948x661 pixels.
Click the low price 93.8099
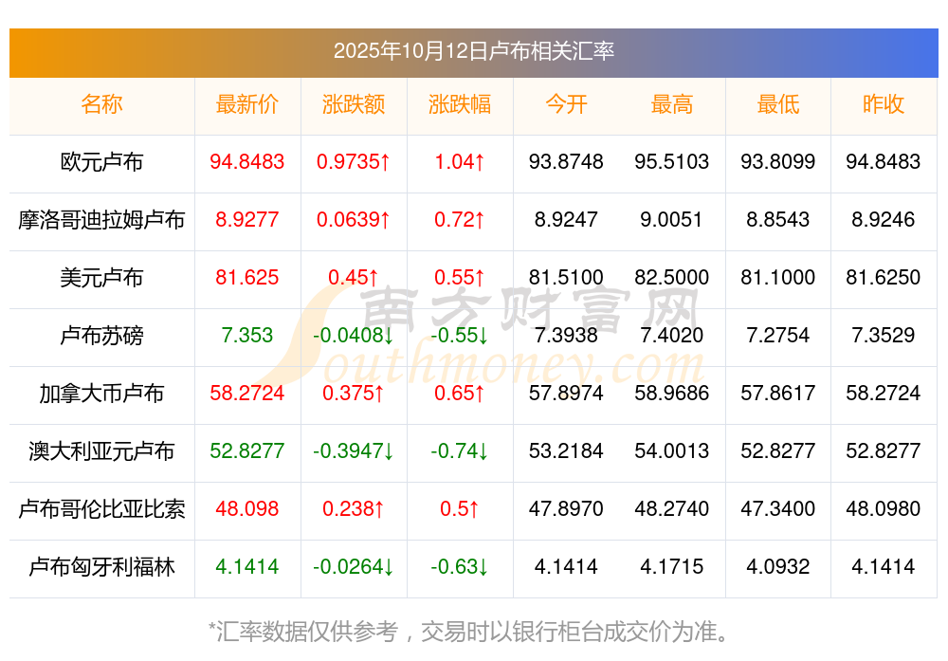pos(778,161)
